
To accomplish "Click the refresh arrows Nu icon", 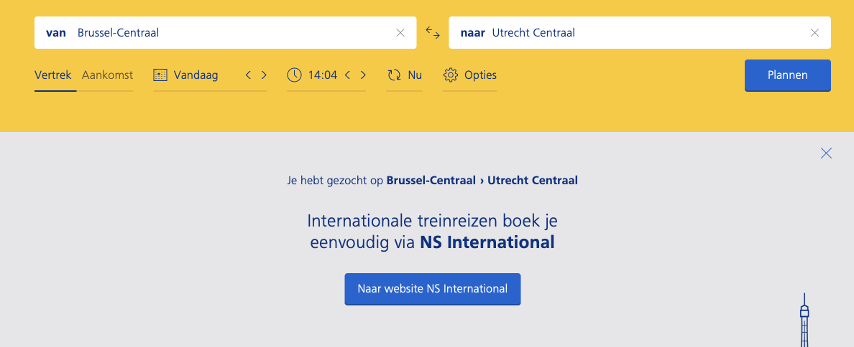I will point(394,75).
